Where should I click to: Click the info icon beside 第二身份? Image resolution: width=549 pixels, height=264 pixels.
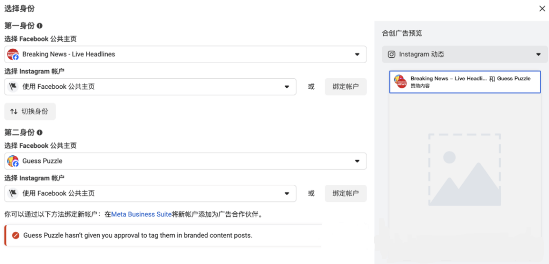point(40,132)
